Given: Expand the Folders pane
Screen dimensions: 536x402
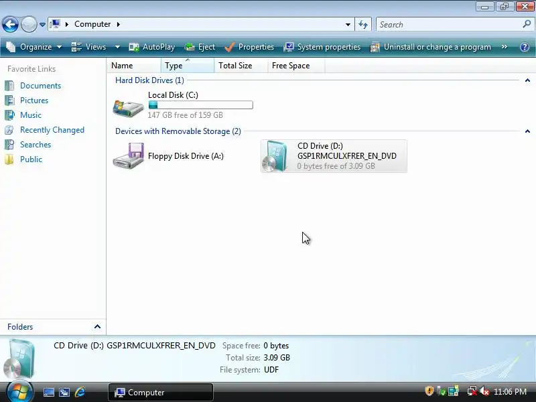Looking at the screenshot, I should pos(97,326).
